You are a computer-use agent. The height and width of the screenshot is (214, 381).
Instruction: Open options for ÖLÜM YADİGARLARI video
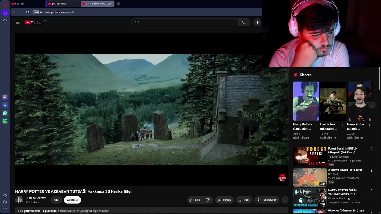371,191
